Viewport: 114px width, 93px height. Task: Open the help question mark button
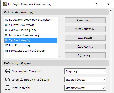click(96, 4)
